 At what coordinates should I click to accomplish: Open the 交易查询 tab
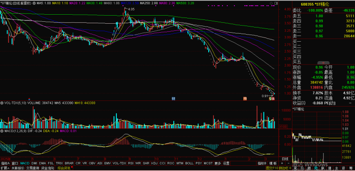[33, 168]
